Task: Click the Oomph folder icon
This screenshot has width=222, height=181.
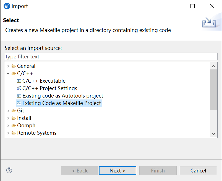Action: point(14,126)
